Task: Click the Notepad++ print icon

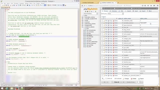Action: tap(14, 5)
